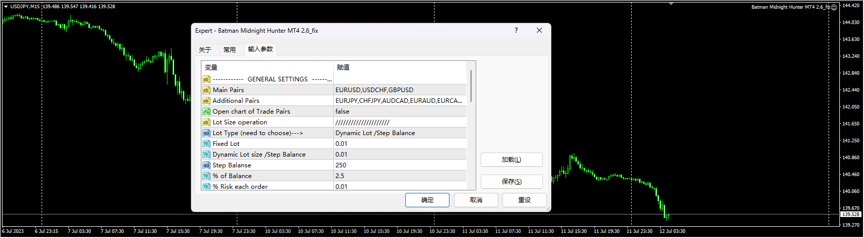The width and height of the screenshot is (864, 238).
Task: Select Open chart of Trade Pairs label
Action: pos(251,112)
